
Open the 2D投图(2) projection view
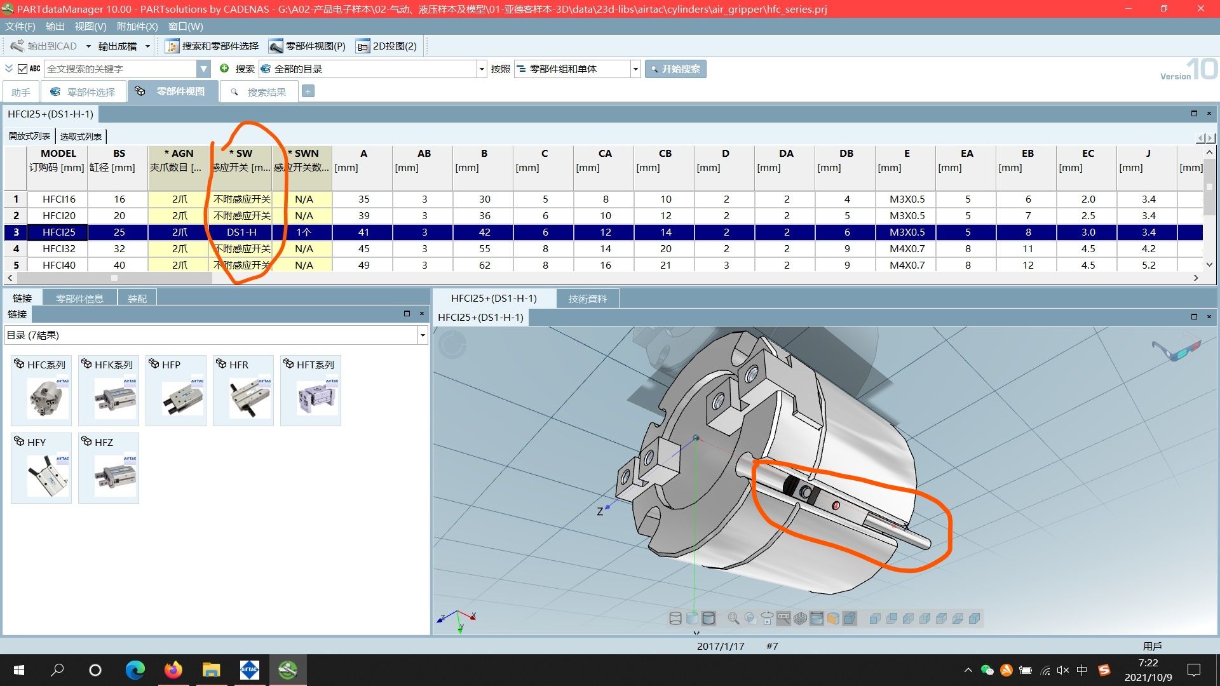(x=387, y=46)
